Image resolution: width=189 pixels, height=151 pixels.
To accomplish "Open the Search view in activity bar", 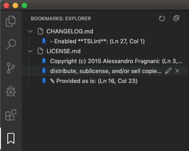I will click(x=11, y=45).
